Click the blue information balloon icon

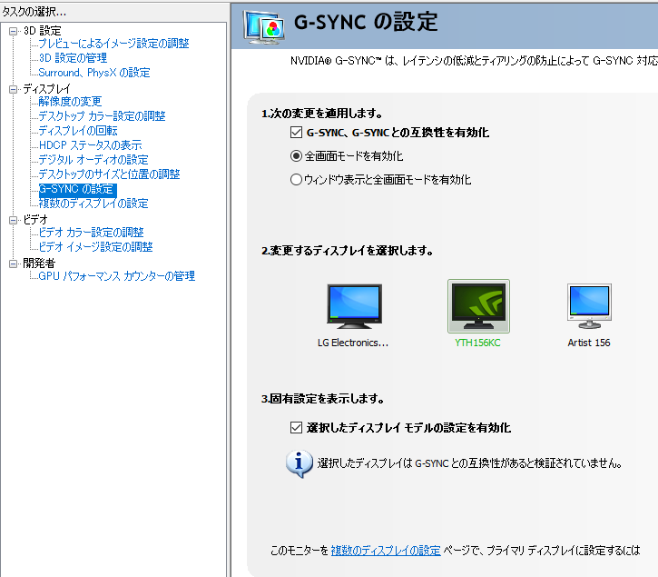coord(300,463)
